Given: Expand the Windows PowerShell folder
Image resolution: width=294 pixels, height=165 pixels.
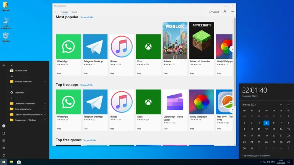Looking at the screenshot, I should click(28, 81).
